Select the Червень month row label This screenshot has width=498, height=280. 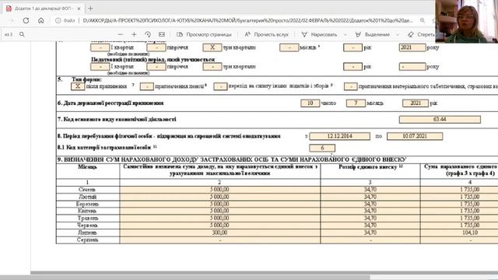tap(88, 226)
